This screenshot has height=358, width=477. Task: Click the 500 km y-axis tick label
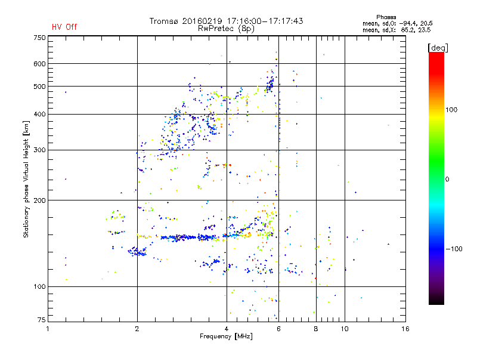(39, 87)
